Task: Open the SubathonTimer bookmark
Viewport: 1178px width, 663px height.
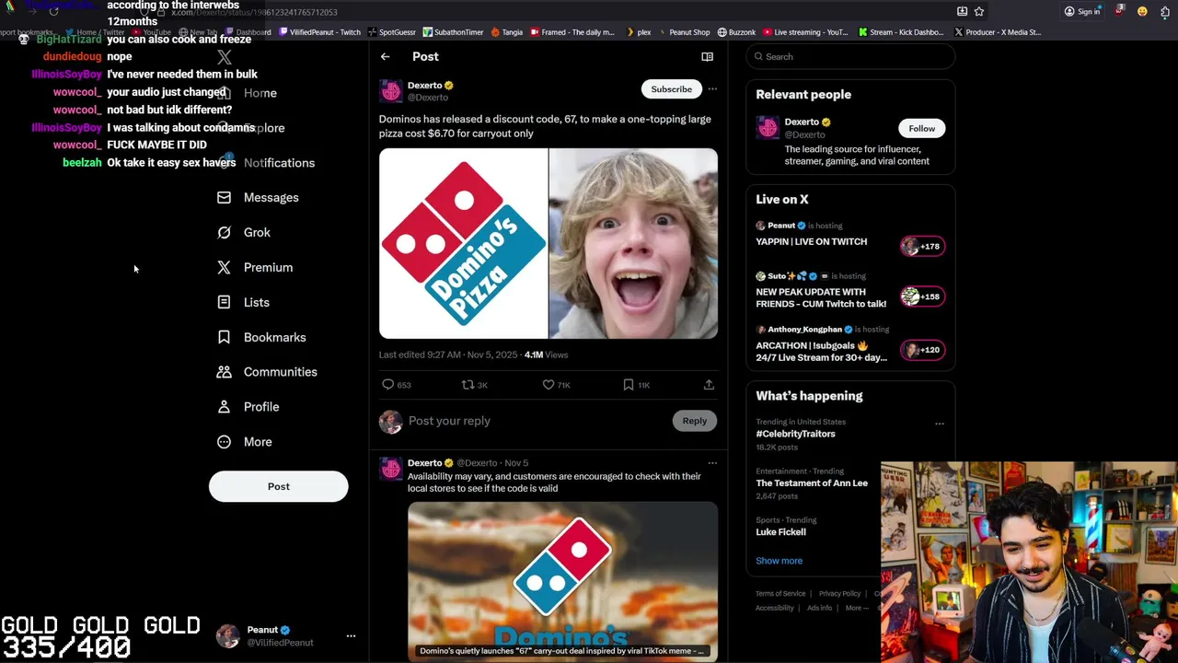Action: tap(453, 32)
